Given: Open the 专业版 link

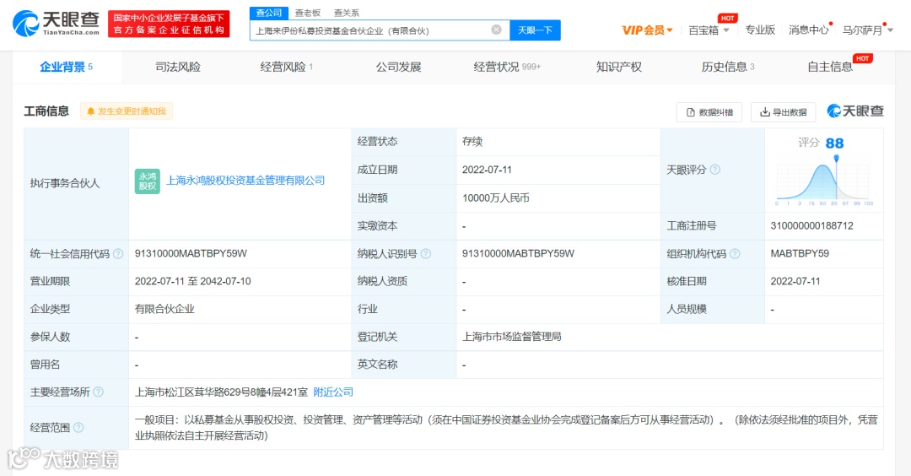Looking at the screenshot, I should click(x=760, y=30).
